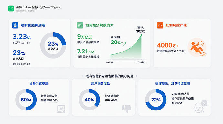Click the title 步伴 Buban 智能AI拐杖——市场调研
Image resolution: width=223 pixels, height=124 pixels.
pos(39,7)
